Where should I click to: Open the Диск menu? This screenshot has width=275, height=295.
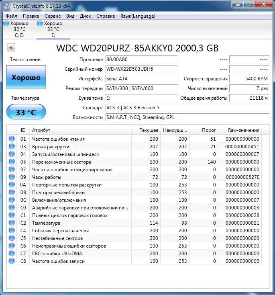pos(85,16)
